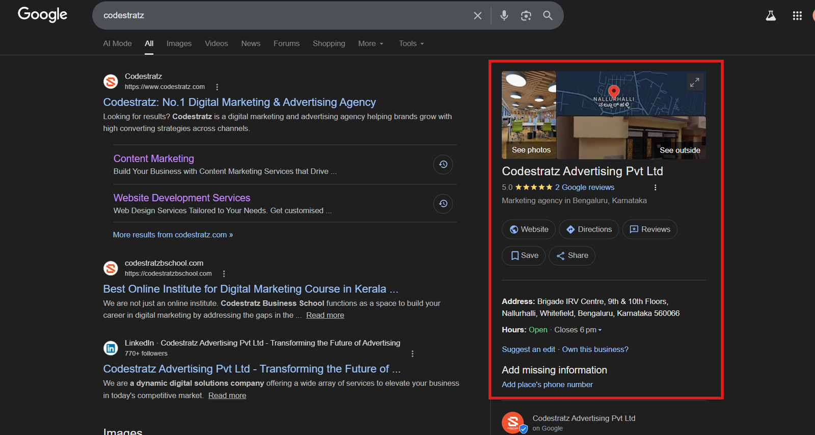Open options menu beside codestratz.com URL
Screen dimensions: 815x435
(x=217, y=87)
